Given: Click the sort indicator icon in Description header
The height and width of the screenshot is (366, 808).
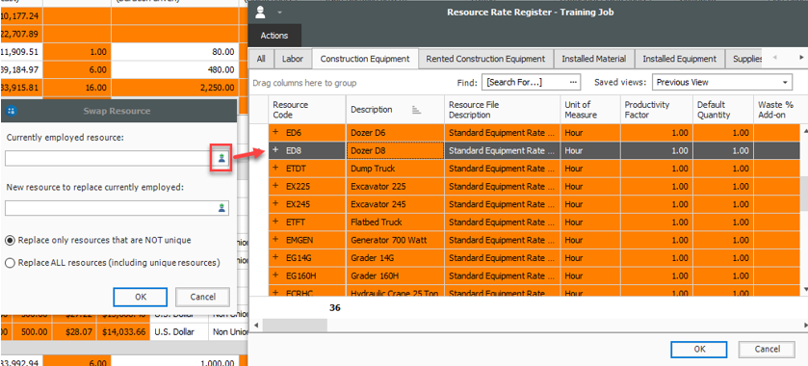Looking at the screenshot, I should pyautogui.click(x=417, y=110).
